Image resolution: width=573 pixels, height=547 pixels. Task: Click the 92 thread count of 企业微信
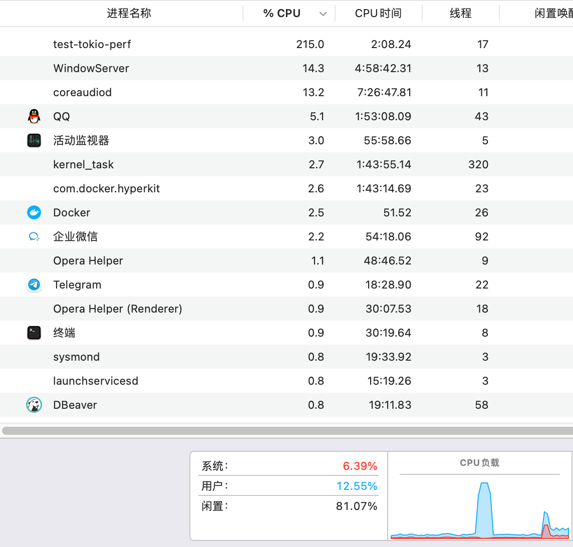pos(482,236)
